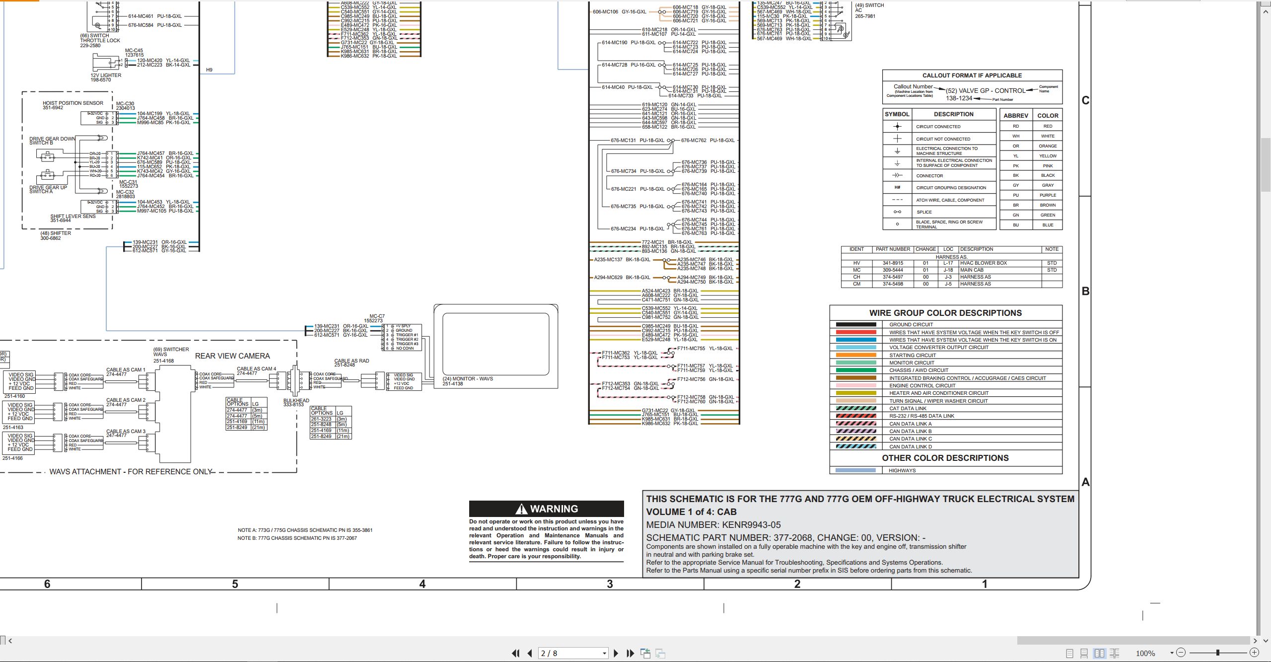The height and width of the screenshot is (662, 1271).
Task: Click 'WIRE GROUP COLOR DESCRIPTIONS' heading
Action: (945, 313)
